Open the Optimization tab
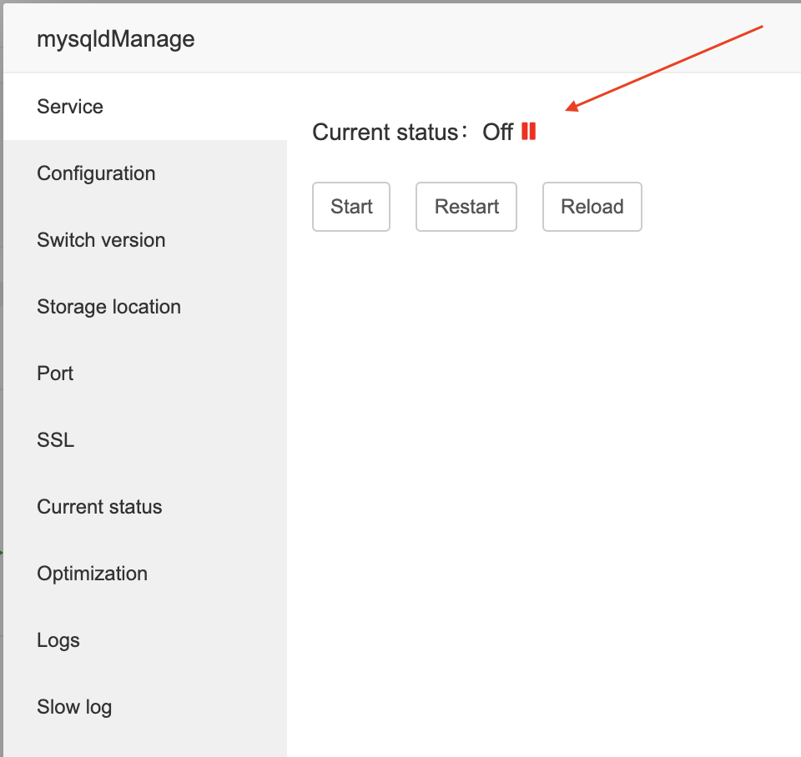Screen dimensions: 801x757 click(x=92, y=574)
